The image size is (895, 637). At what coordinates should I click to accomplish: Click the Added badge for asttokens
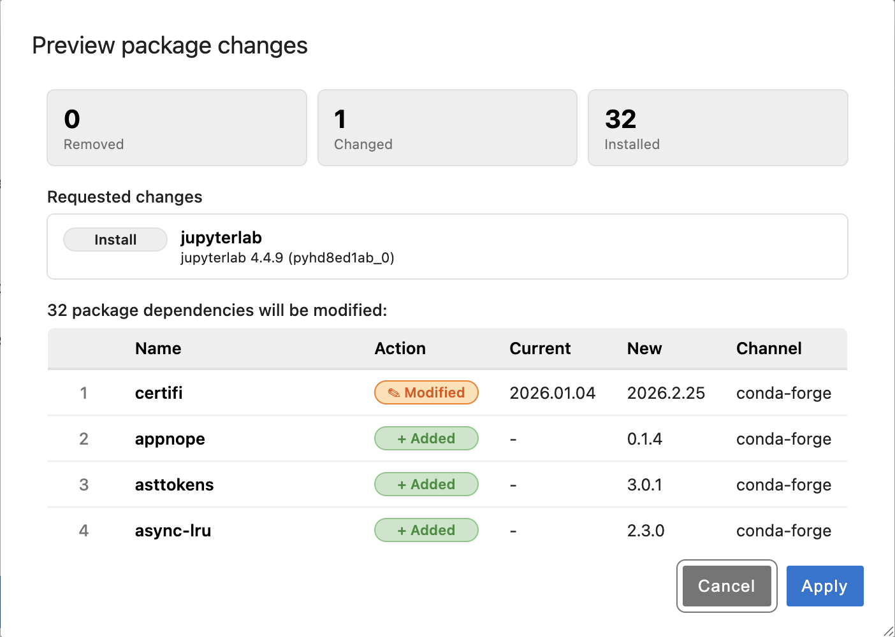(x=426, y=484)
